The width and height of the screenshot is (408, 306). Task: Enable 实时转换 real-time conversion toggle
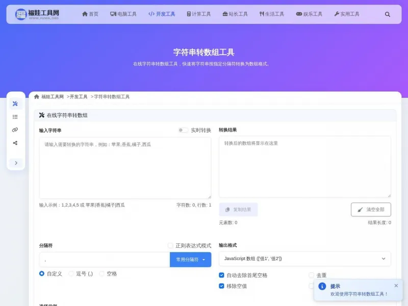pyautogui.click(x=183, y=131)
